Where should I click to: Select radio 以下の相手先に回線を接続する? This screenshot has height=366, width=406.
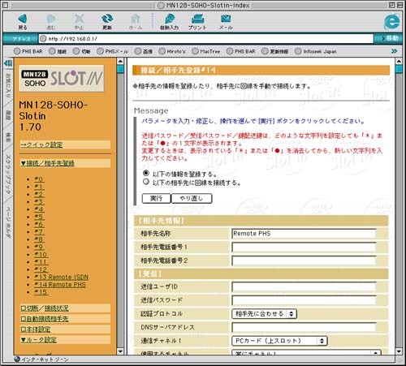[146, 182]
